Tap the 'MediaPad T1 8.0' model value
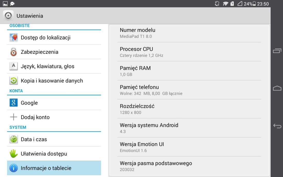 136,36
